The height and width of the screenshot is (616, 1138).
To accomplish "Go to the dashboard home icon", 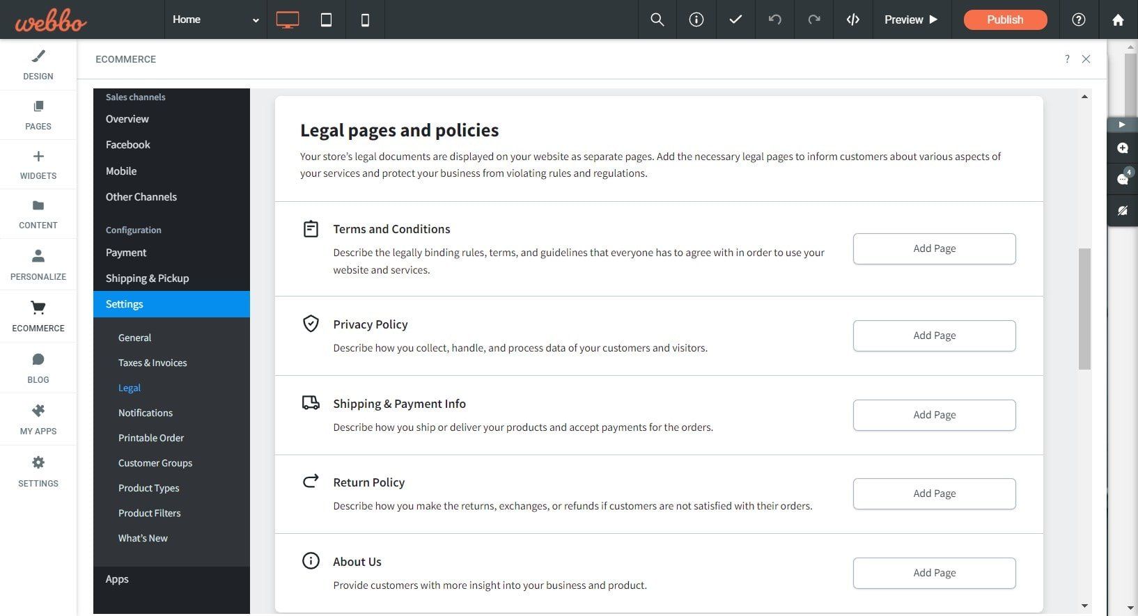I will [1118, 19].
